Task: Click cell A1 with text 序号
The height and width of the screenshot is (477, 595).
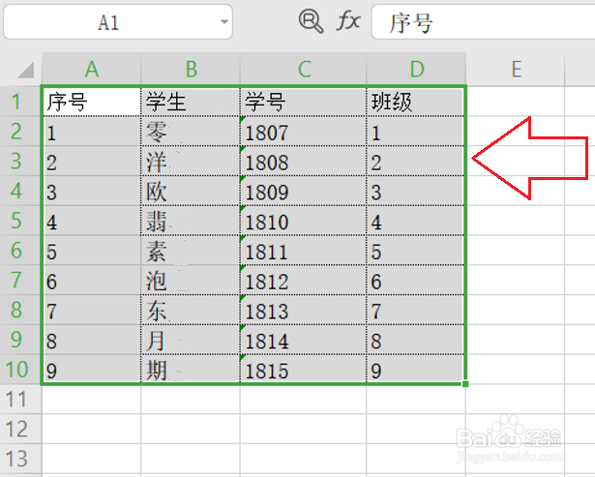Action: (x=92, y=102)
